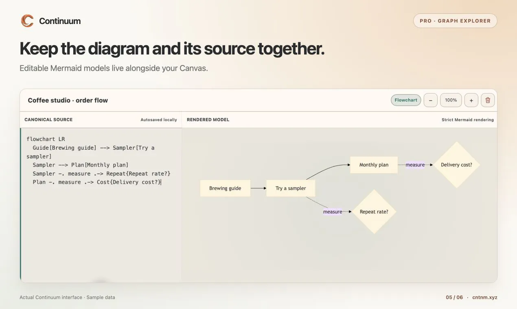This screenshot has height=309, width=517.
Task: Click the cntnm.xyz link in footer
Action: pos(485,297)
